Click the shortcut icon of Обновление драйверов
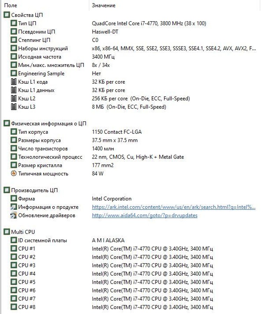Viewport: 268px width, 314px height. click(x=14, y=215)
